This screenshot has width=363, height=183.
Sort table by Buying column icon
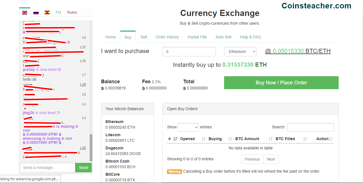(x=230, y=139)
